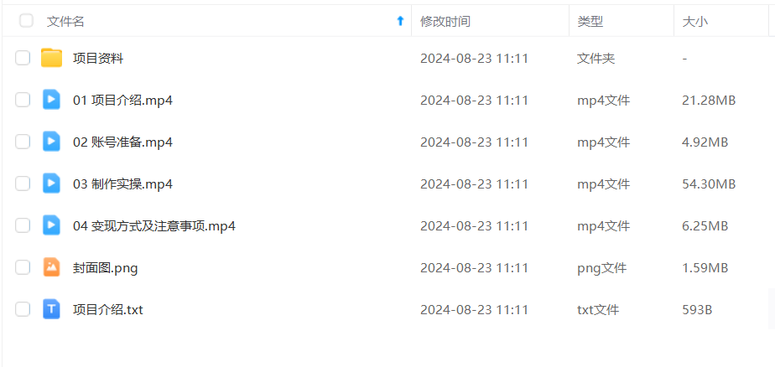The height and width of the screenshot is (367, 775).
Task: Check the box next to 03 制作实操.mp4
Action: pyautogui.click(x=23, y=184)
